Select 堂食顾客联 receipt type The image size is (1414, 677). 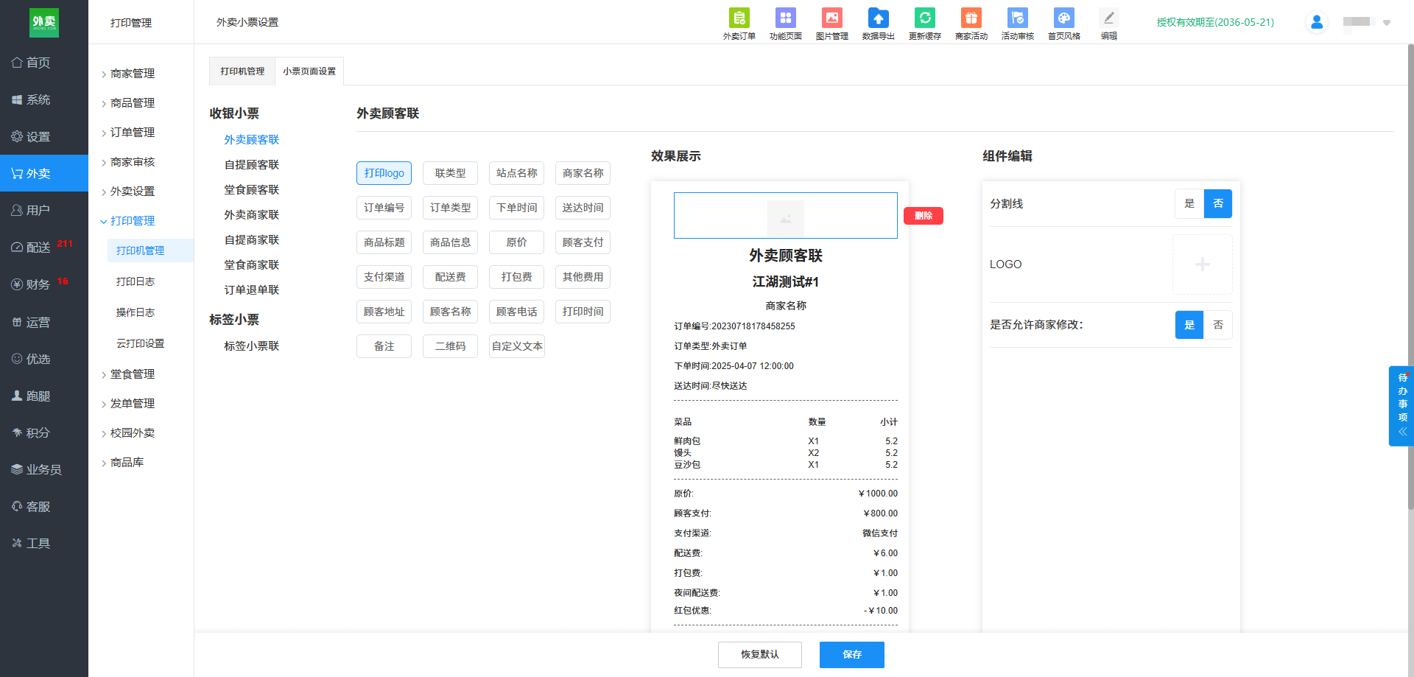[252, 190]
